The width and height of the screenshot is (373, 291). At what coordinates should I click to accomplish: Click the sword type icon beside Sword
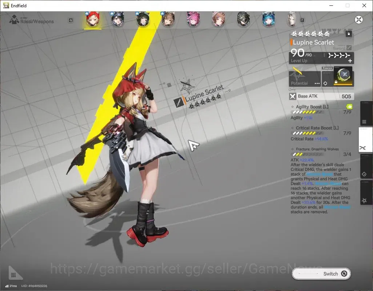tap(349, 48)
